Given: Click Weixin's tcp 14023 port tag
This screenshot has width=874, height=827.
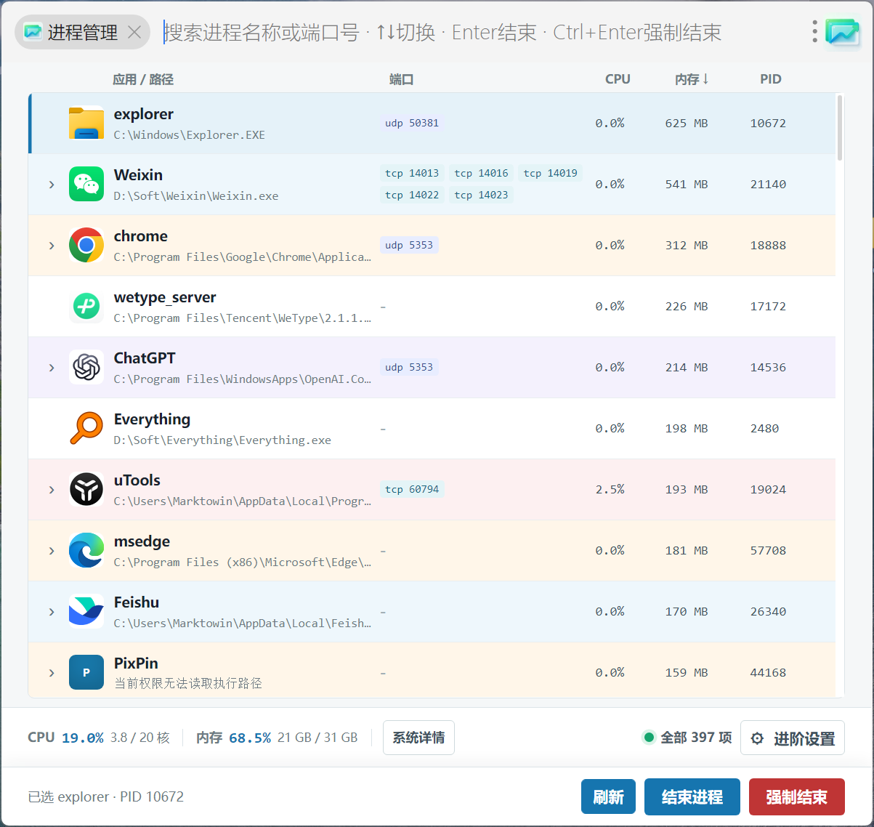Looking at the screenshot, I should pyautogui.click(x=481, y=195).
